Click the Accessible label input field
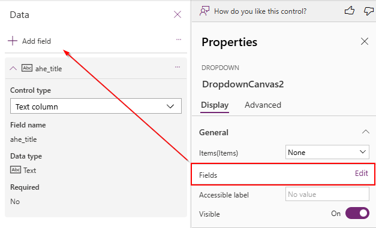 [327, 194]
